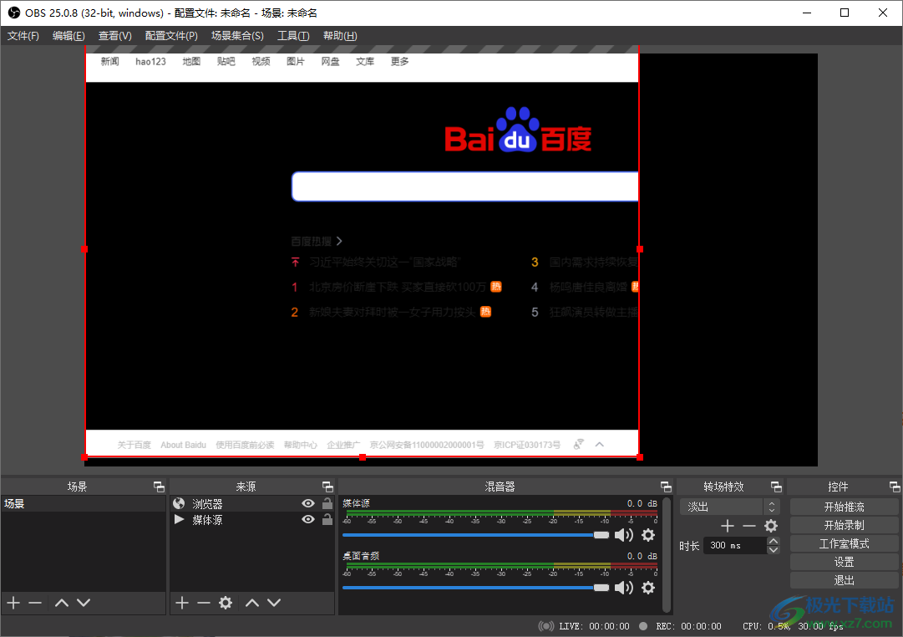Add a new scene with plus icon

[x=13, y=603]
